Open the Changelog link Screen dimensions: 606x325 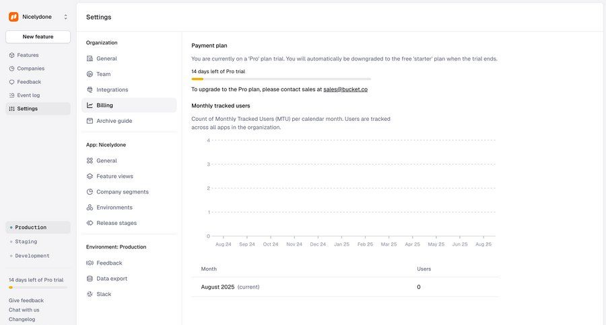coord(22,319)
